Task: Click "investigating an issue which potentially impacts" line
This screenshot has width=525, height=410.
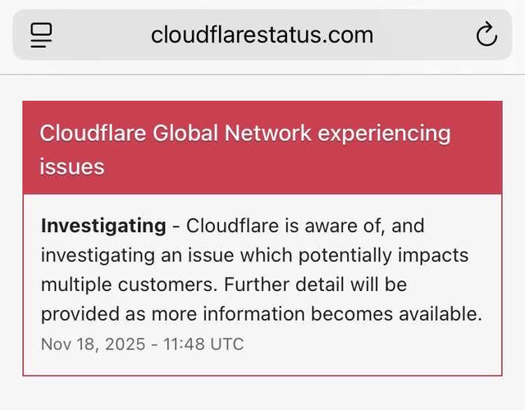Action: [254, 255]
